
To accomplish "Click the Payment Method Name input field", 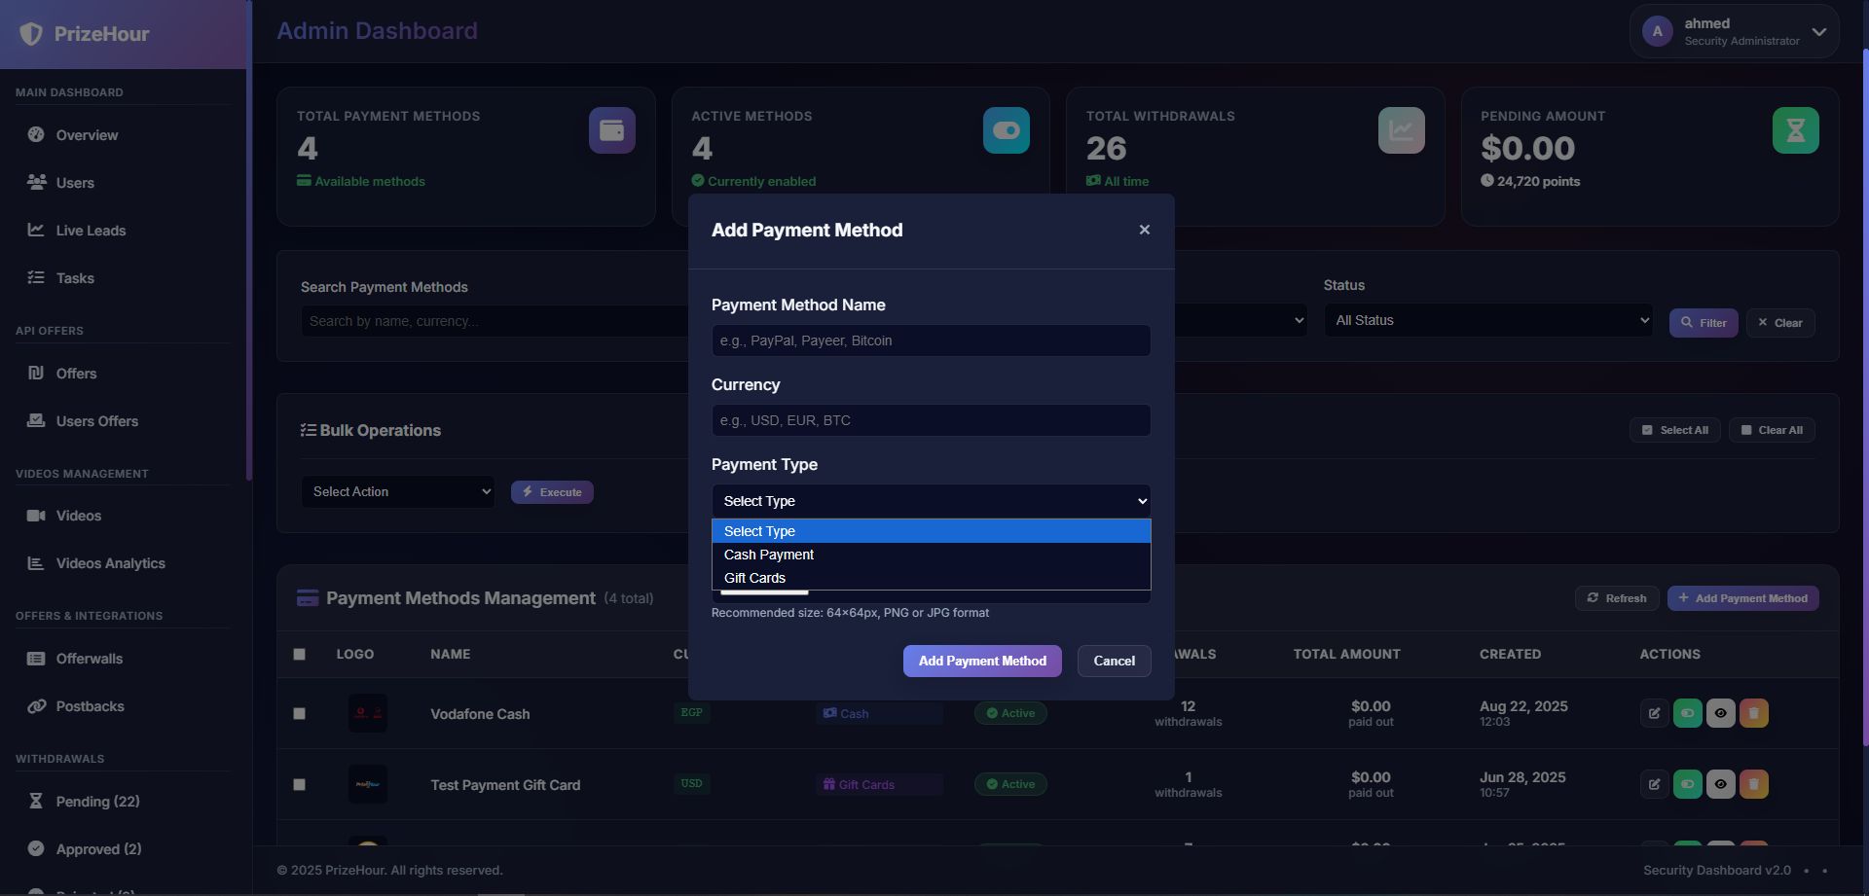I will [x=931, y=340].
